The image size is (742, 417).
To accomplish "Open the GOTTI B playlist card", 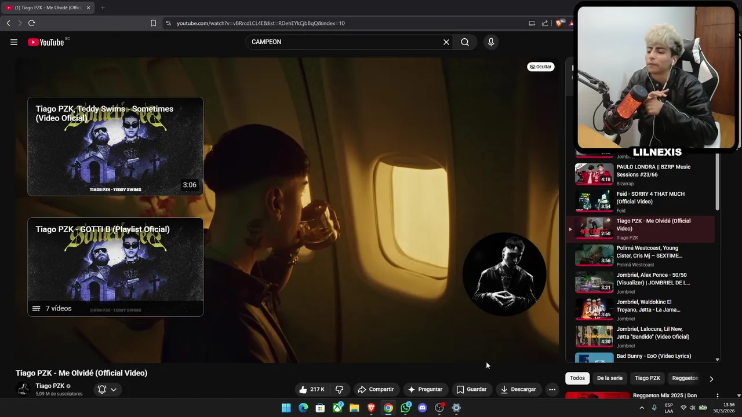I will (x=115, y=267).
